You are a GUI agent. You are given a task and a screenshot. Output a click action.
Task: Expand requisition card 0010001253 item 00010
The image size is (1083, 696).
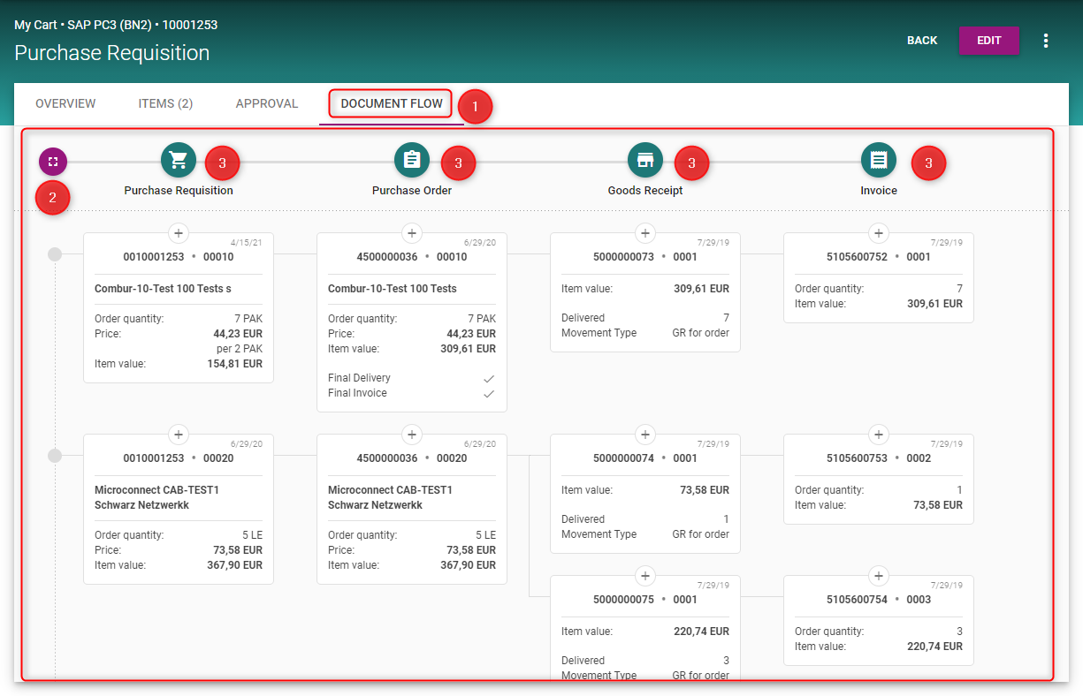click(x=179, y=233)
